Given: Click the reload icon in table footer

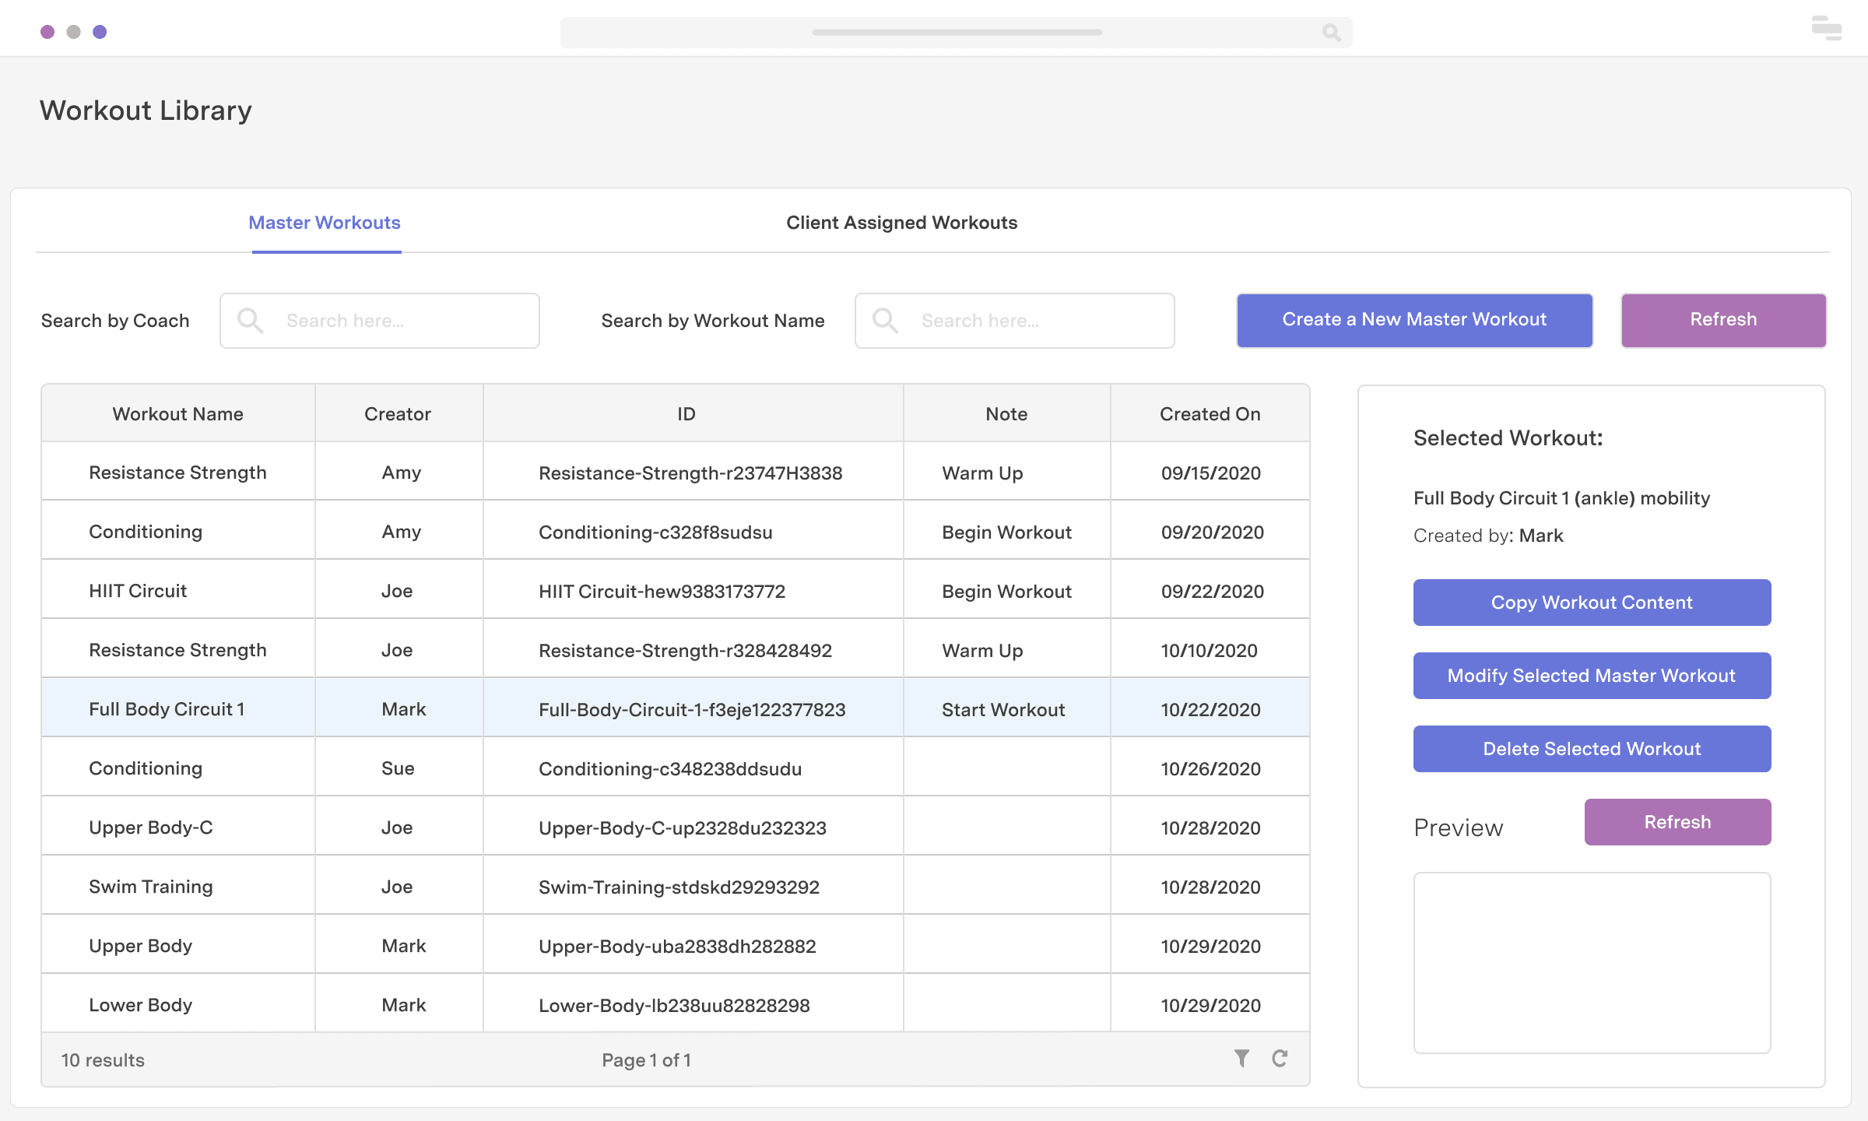Looking at the screenshot, I should pyautogui.click(x=1280, y=1058).
